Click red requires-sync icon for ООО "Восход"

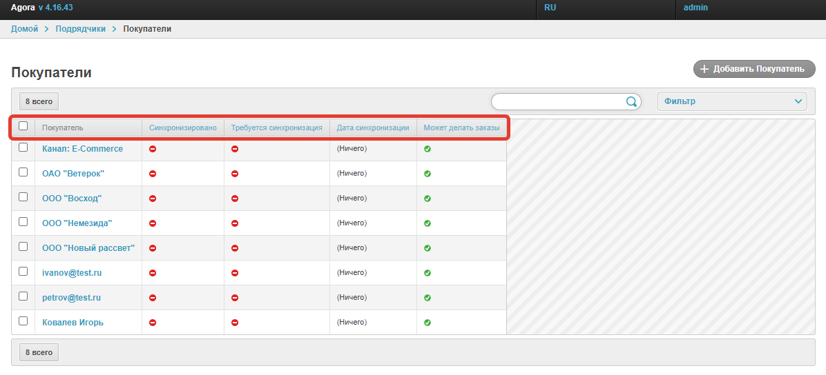235,199
